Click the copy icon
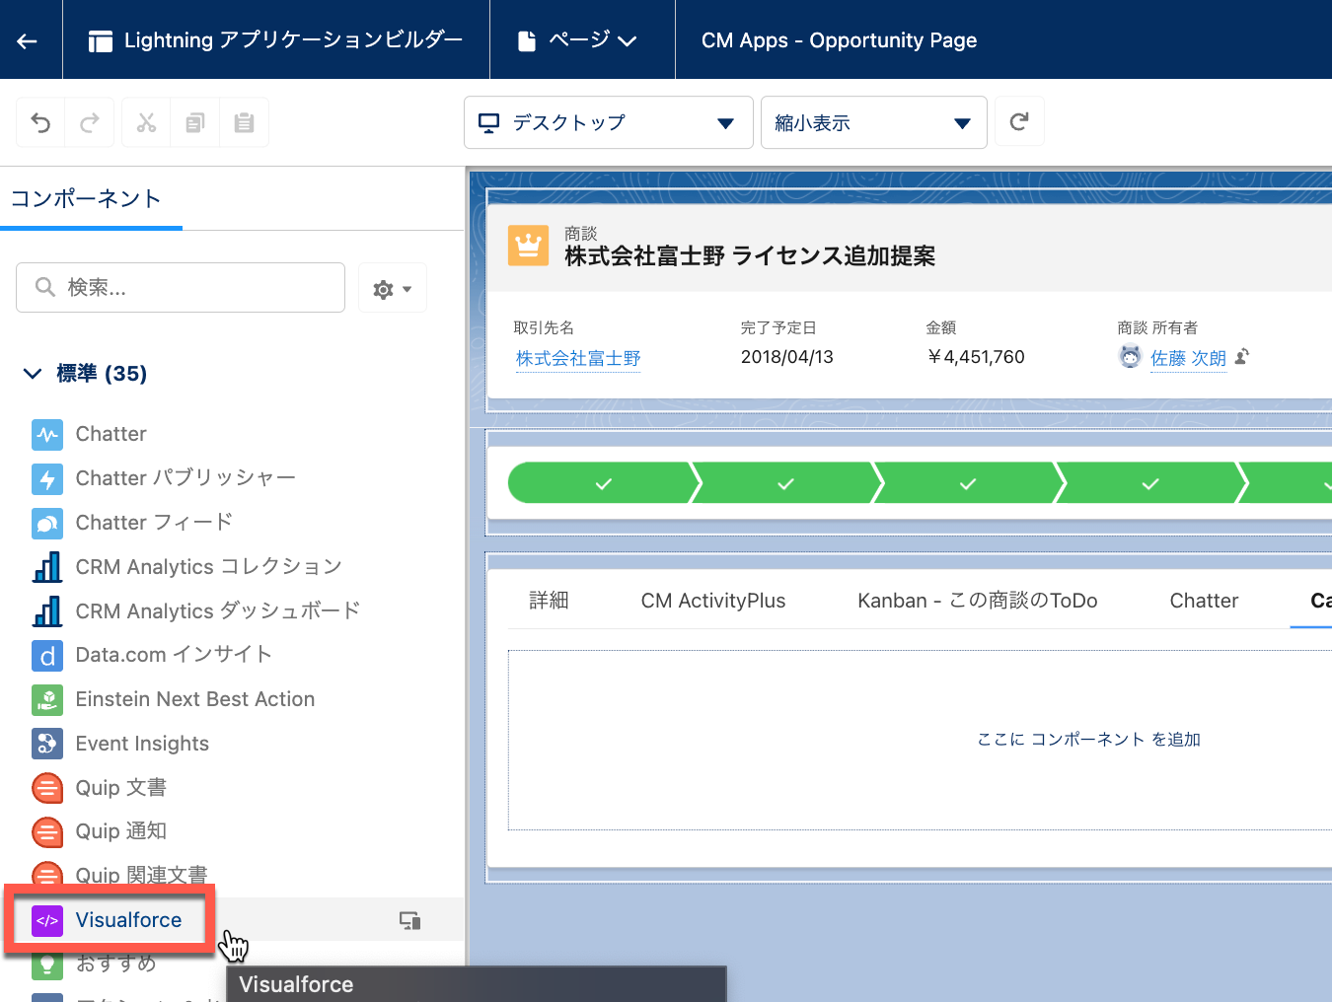Viewport: 1332px width, 1002px height. pyautogui.click(x=195, y=122)
